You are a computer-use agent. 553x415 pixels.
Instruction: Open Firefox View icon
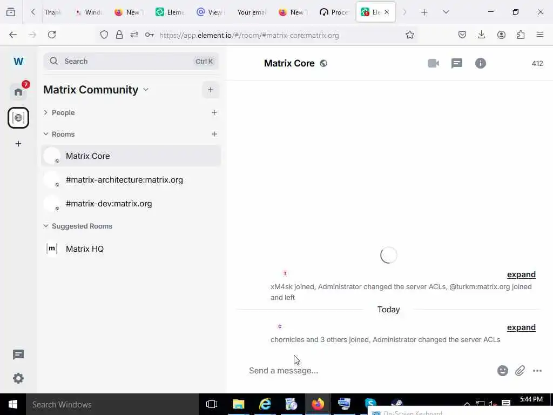pyautogui.click(x=11, y=12)
